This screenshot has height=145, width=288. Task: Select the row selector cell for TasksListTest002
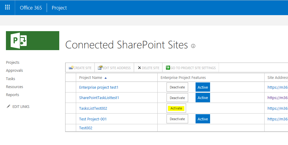(x=71, y=108)
